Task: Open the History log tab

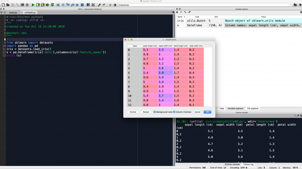Action: tap(248, 164)
